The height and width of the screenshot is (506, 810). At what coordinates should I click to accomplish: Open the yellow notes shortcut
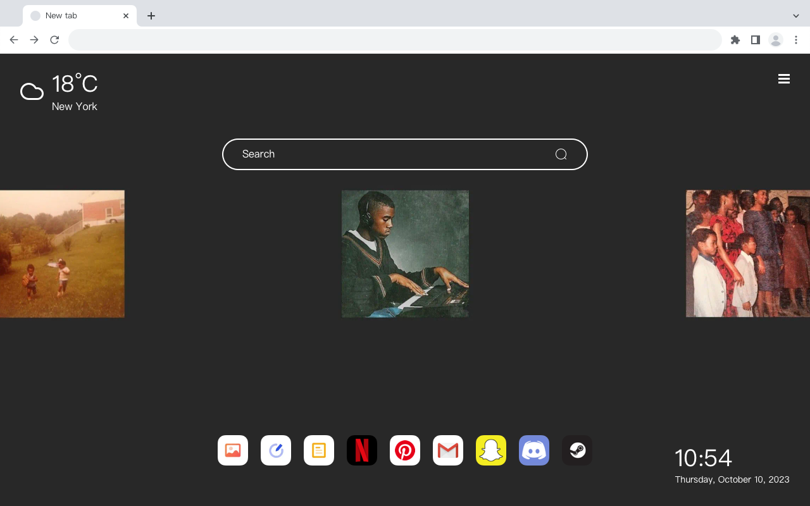tap(319, 450)
